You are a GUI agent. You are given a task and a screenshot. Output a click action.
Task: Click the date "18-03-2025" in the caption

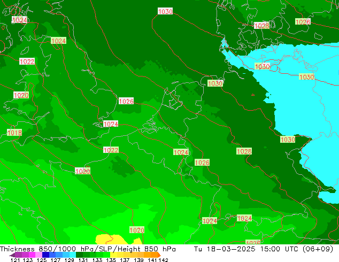(231, 249)
